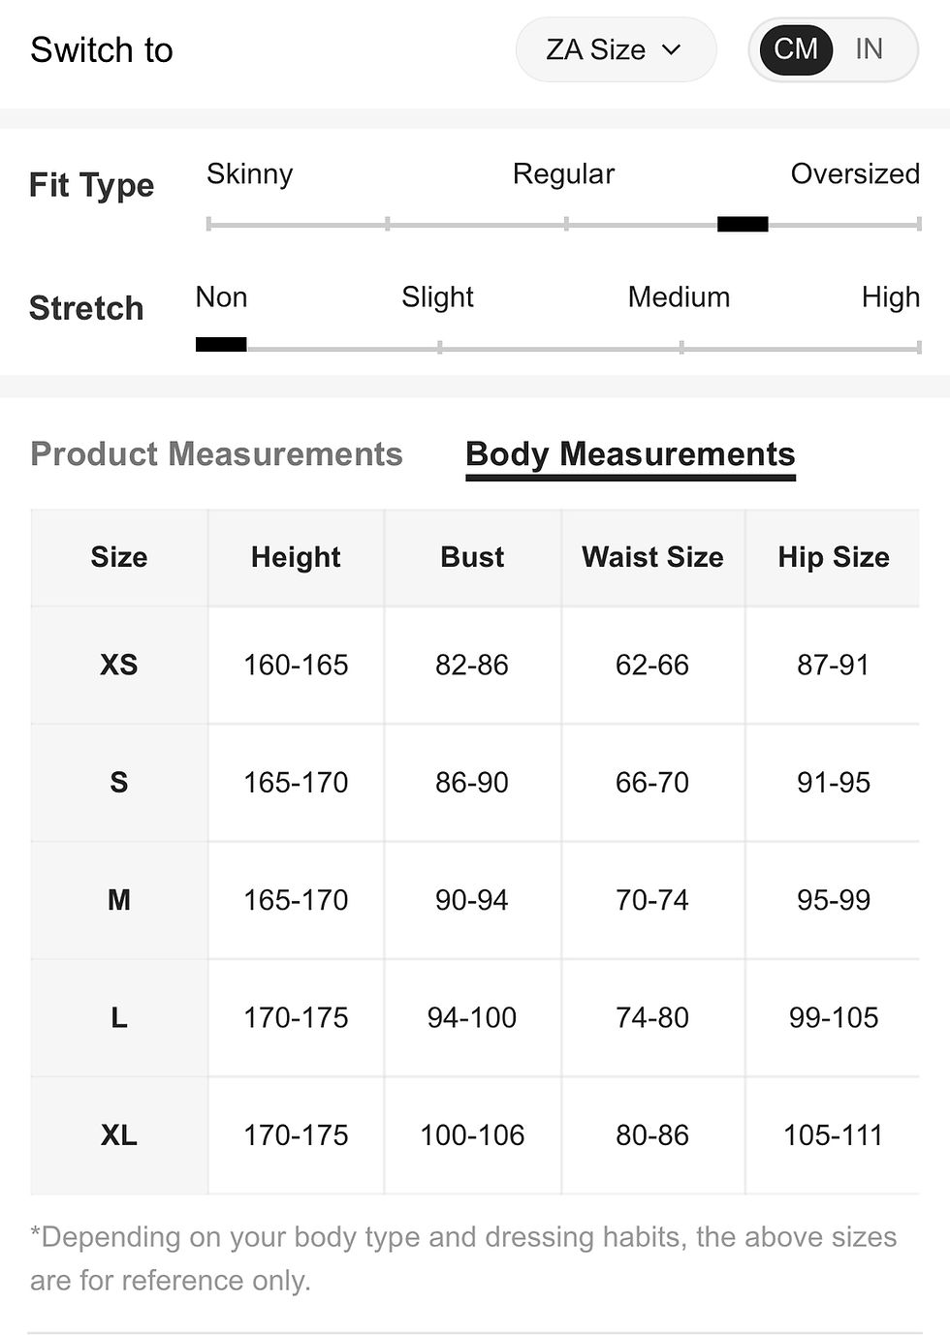The height and width of the screenshot is (1335, 950).
Task: Switch units to CM
Action: 796,49
